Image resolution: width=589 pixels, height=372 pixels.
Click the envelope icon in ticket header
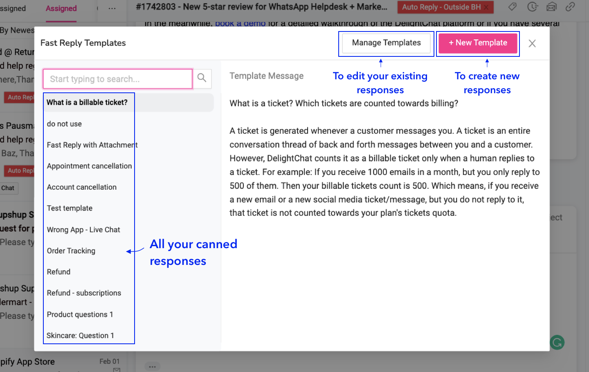click(x=551, y=7)
